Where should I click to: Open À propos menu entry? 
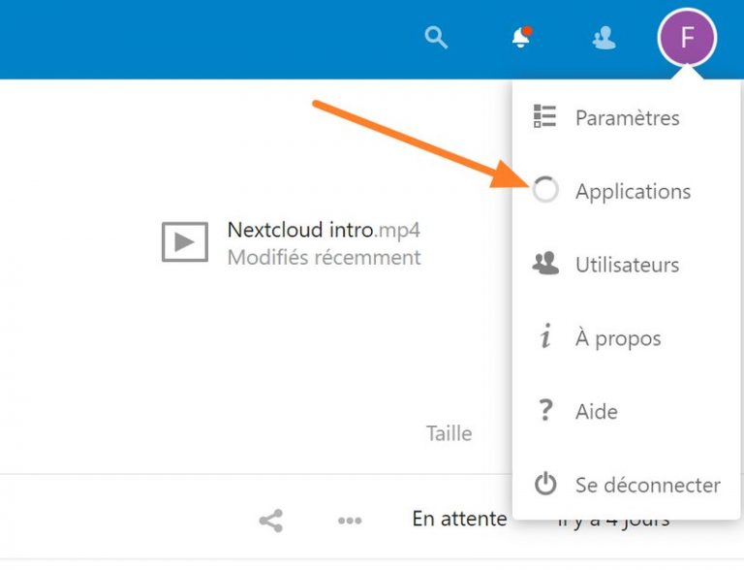pos(627,337)
